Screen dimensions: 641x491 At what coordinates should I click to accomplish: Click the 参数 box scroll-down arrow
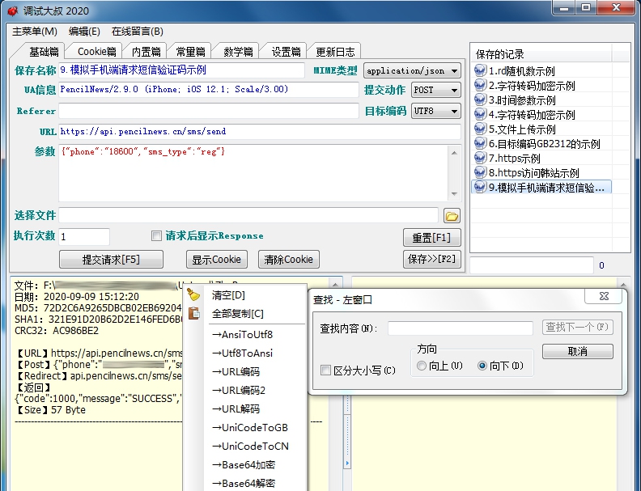[x=454, y=194]
